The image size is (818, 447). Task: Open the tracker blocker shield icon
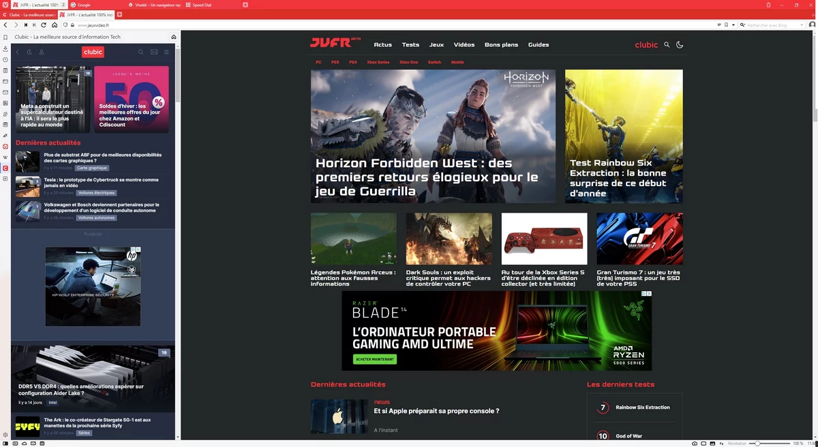[65, 25]
